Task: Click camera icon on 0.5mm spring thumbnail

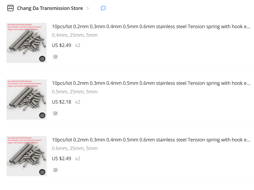Action: point(42,115)
